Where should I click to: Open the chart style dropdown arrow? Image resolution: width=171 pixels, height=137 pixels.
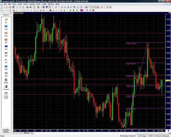click(x=104, y=7)
